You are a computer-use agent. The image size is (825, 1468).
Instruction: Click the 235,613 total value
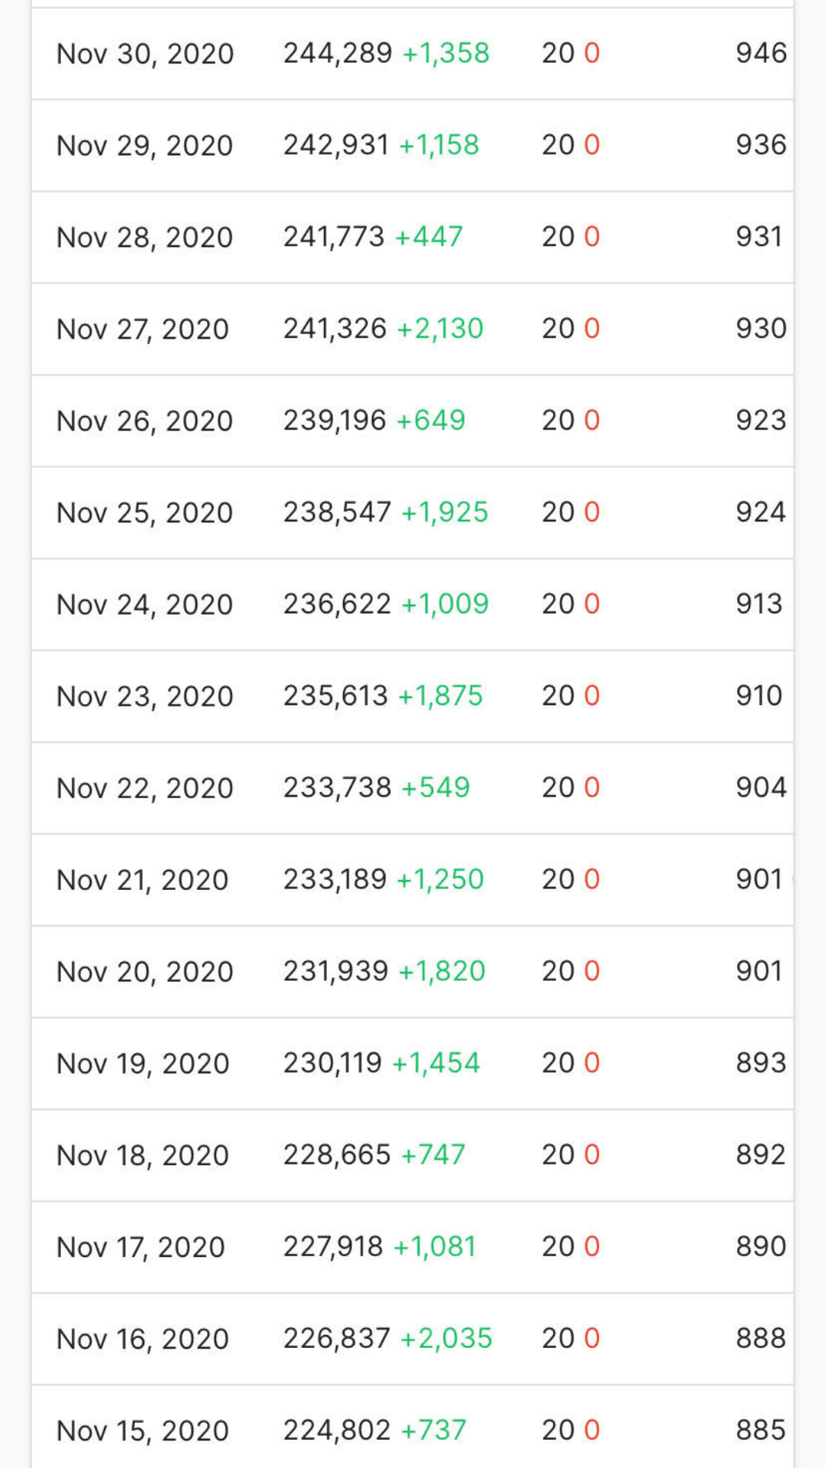coord(335,695)
